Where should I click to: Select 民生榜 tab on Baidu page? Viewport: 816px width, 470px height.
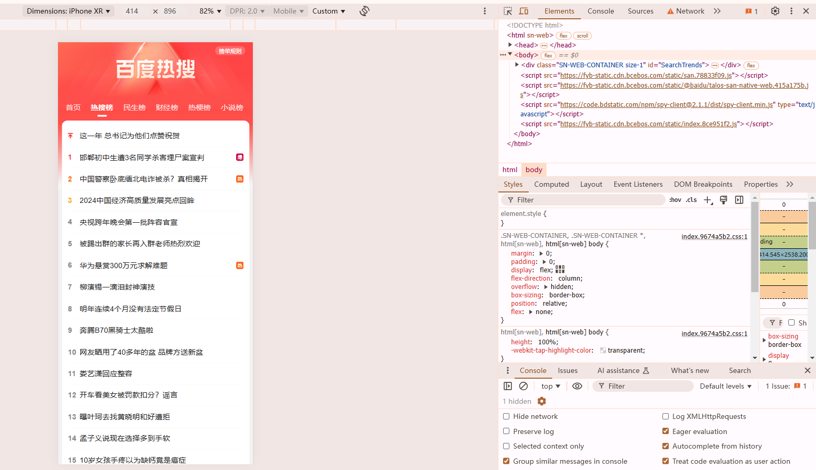tap(134, 107)
